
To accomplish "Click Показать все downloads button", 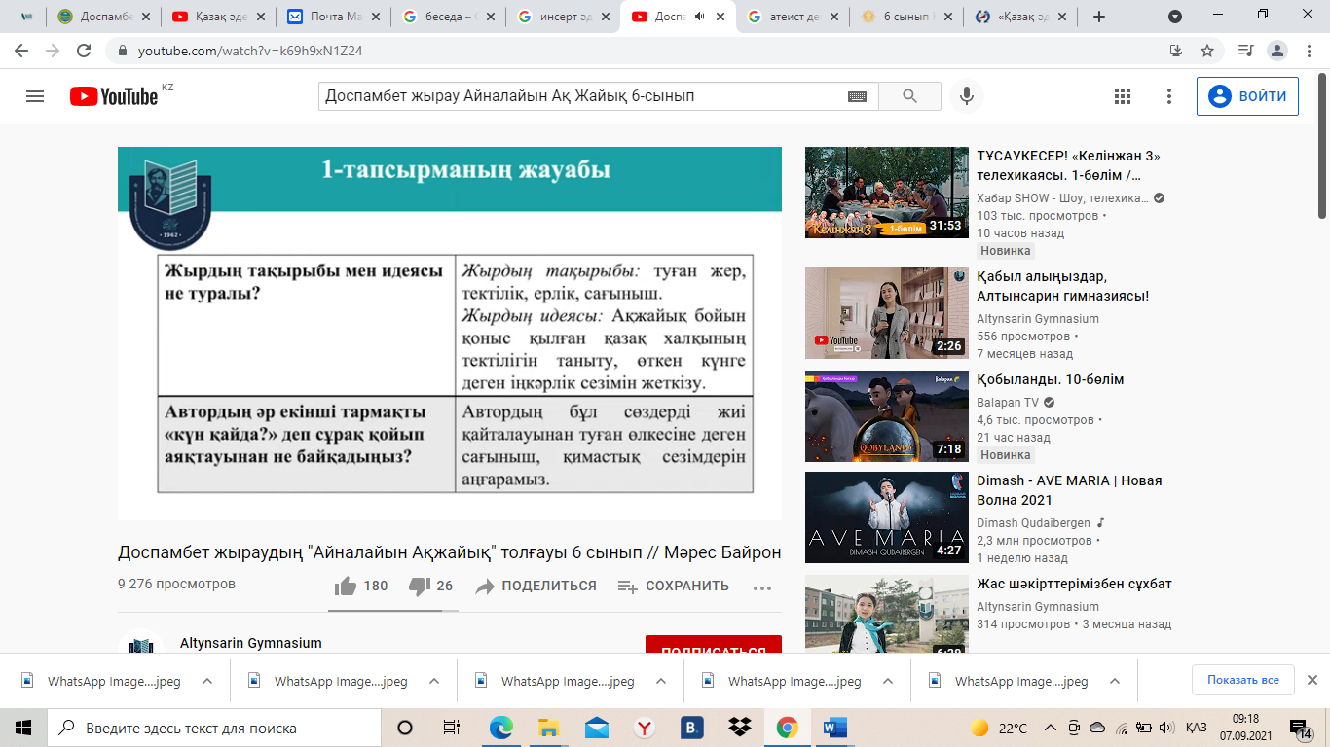I will point(1242,680).
